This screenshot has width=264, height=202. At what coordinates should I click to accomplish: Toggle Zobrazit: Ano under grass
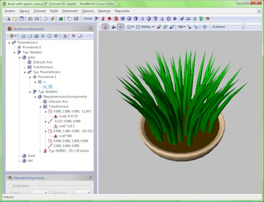tap(43, 62)
